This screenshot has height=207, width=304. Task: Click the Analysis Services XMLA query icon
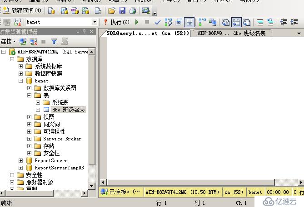point(85,10)
